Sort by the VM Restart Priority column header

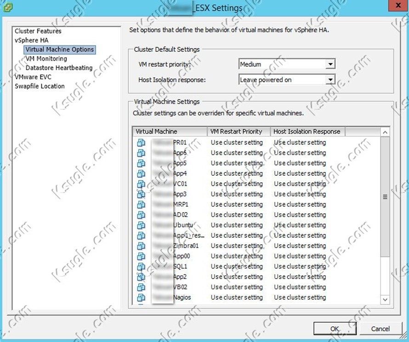pyautogui.click(x=239, y=132)
